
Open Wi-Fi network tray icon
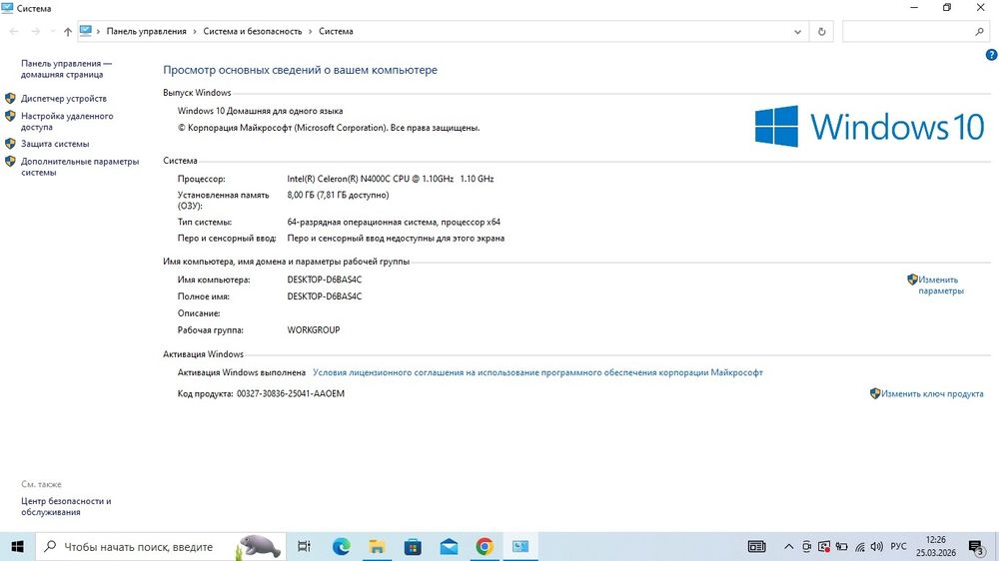(x=860, y=546)
